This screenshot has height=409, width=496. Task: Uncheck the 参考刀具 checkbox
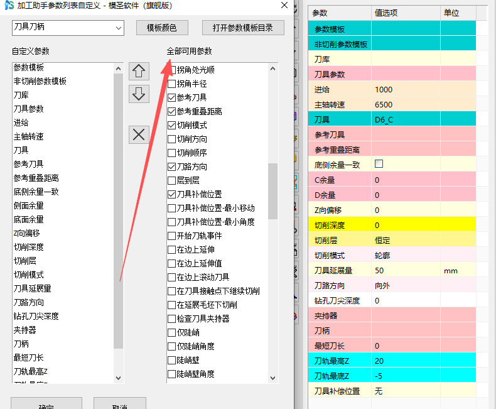[172, 97]
